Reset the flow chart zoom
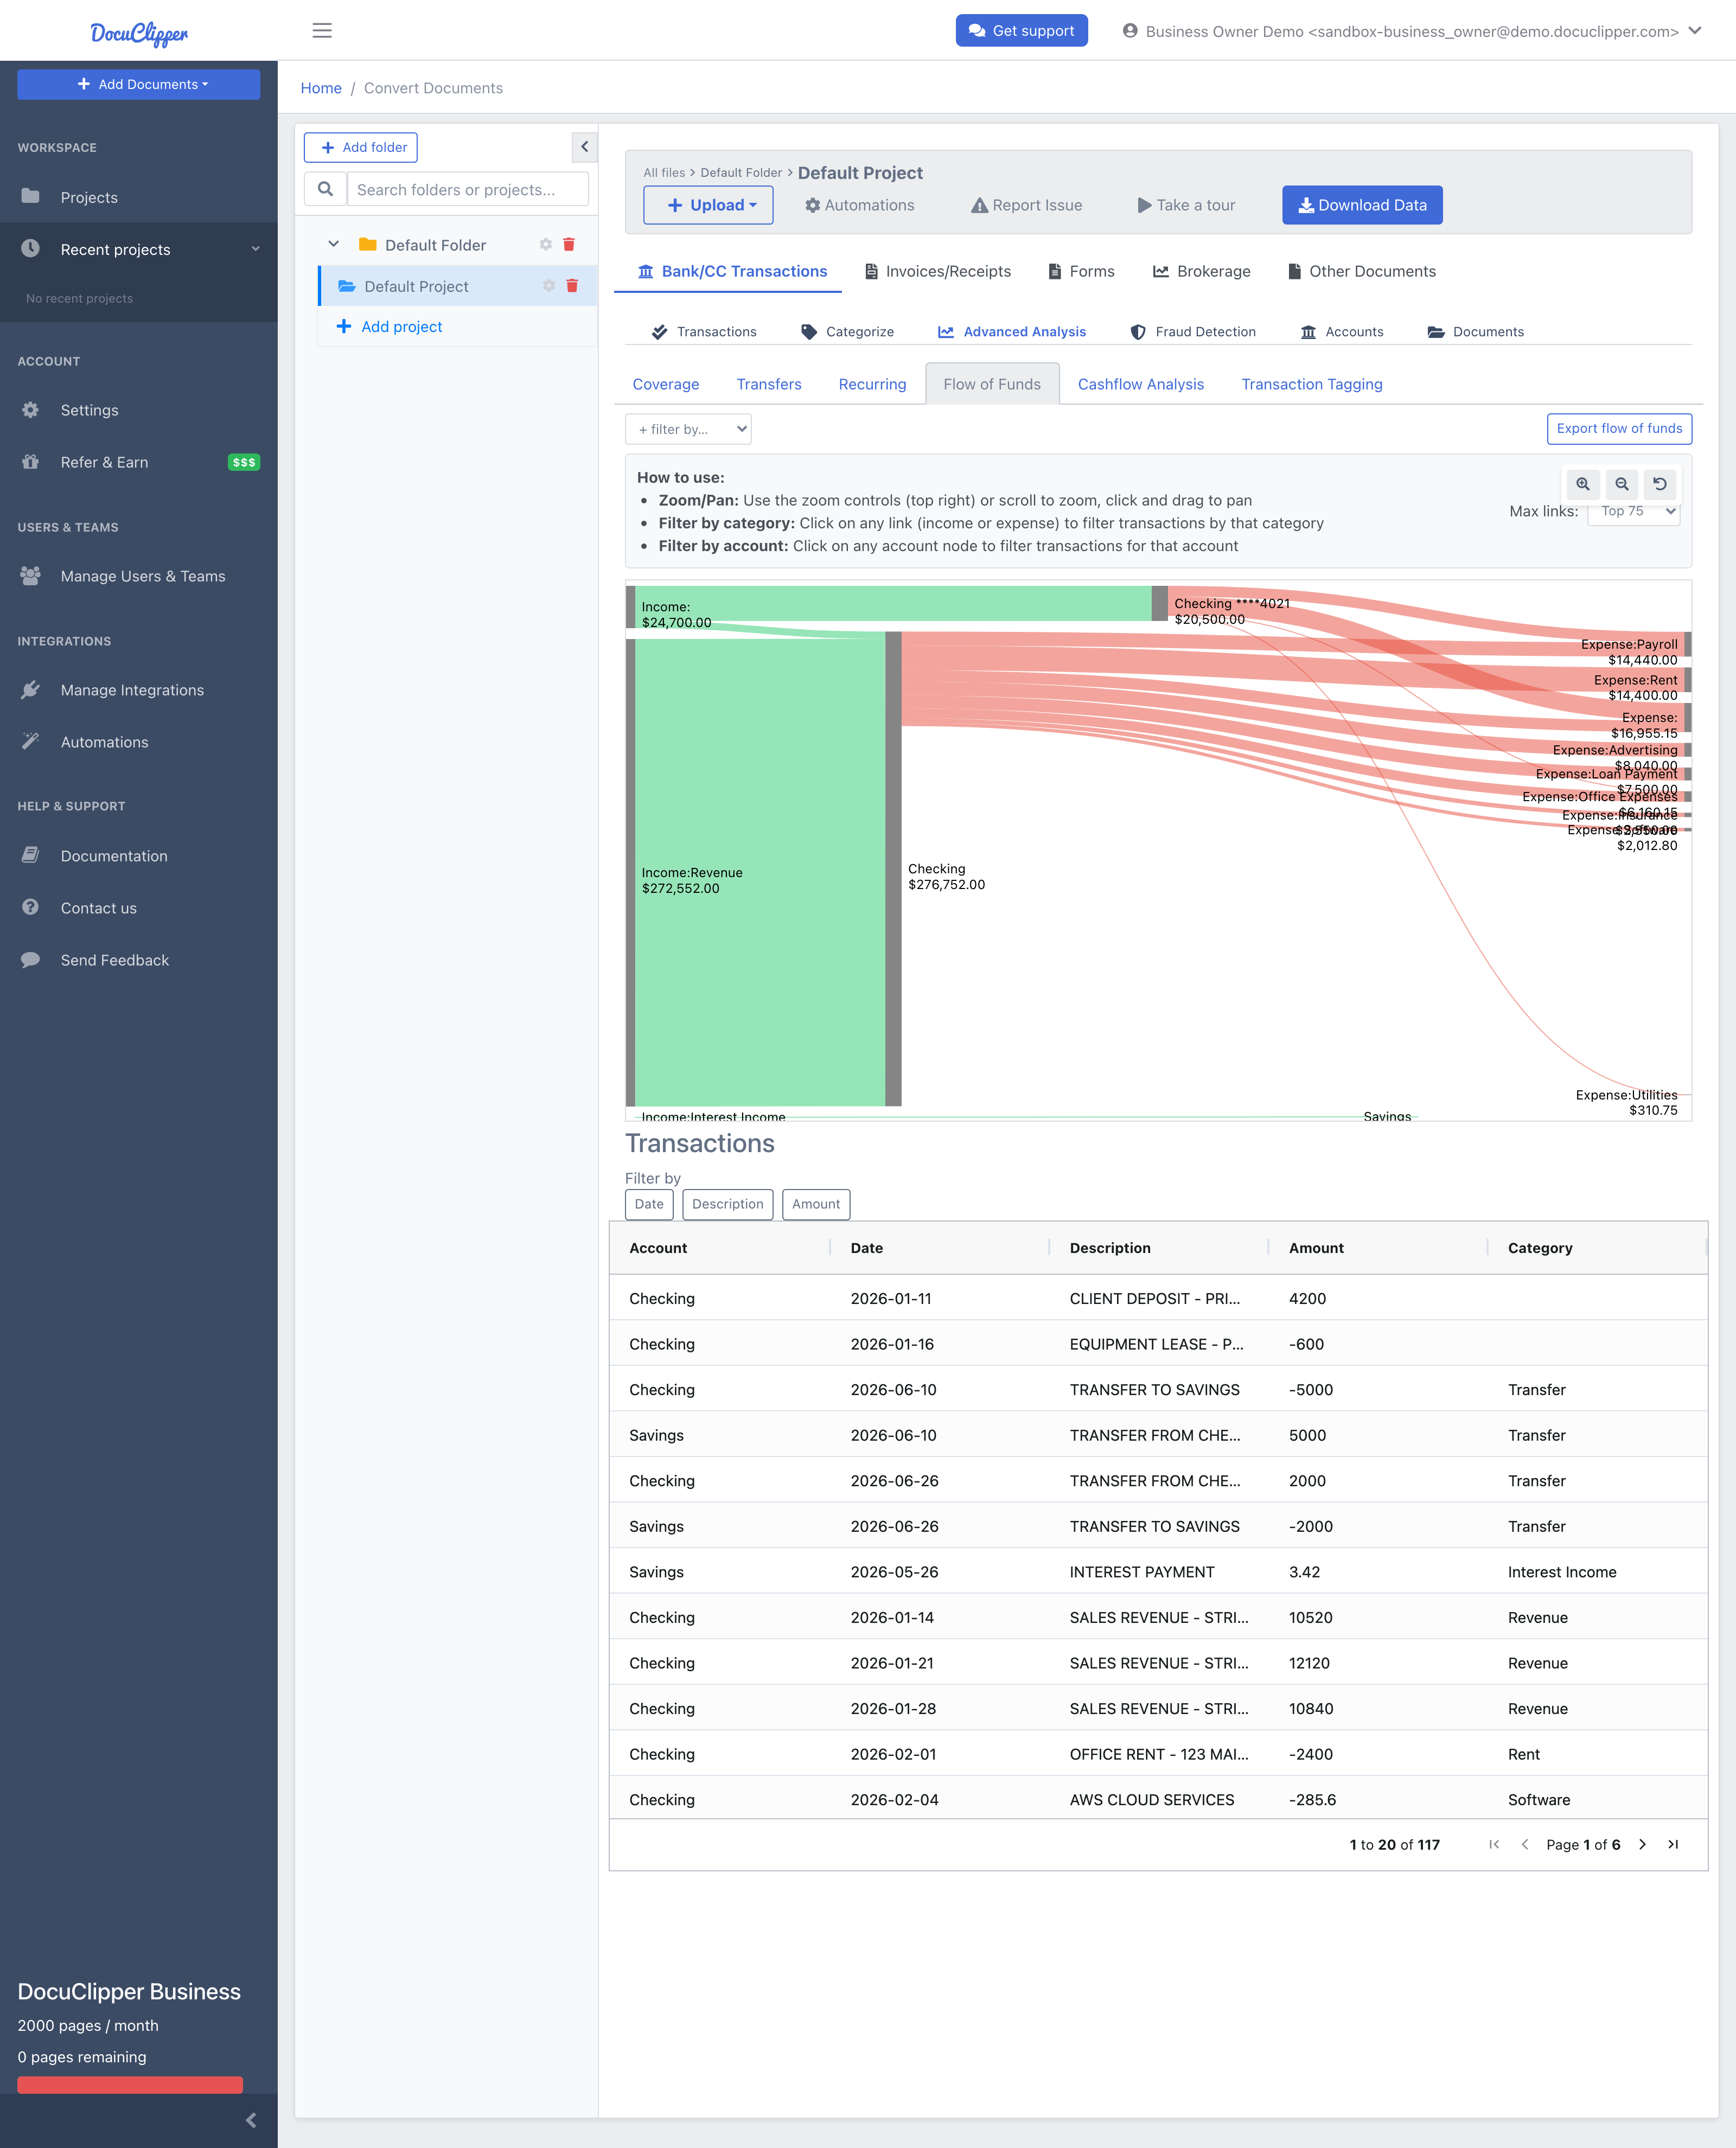This screenshot has height=2148, width=1736. (x=1660, y=484)
